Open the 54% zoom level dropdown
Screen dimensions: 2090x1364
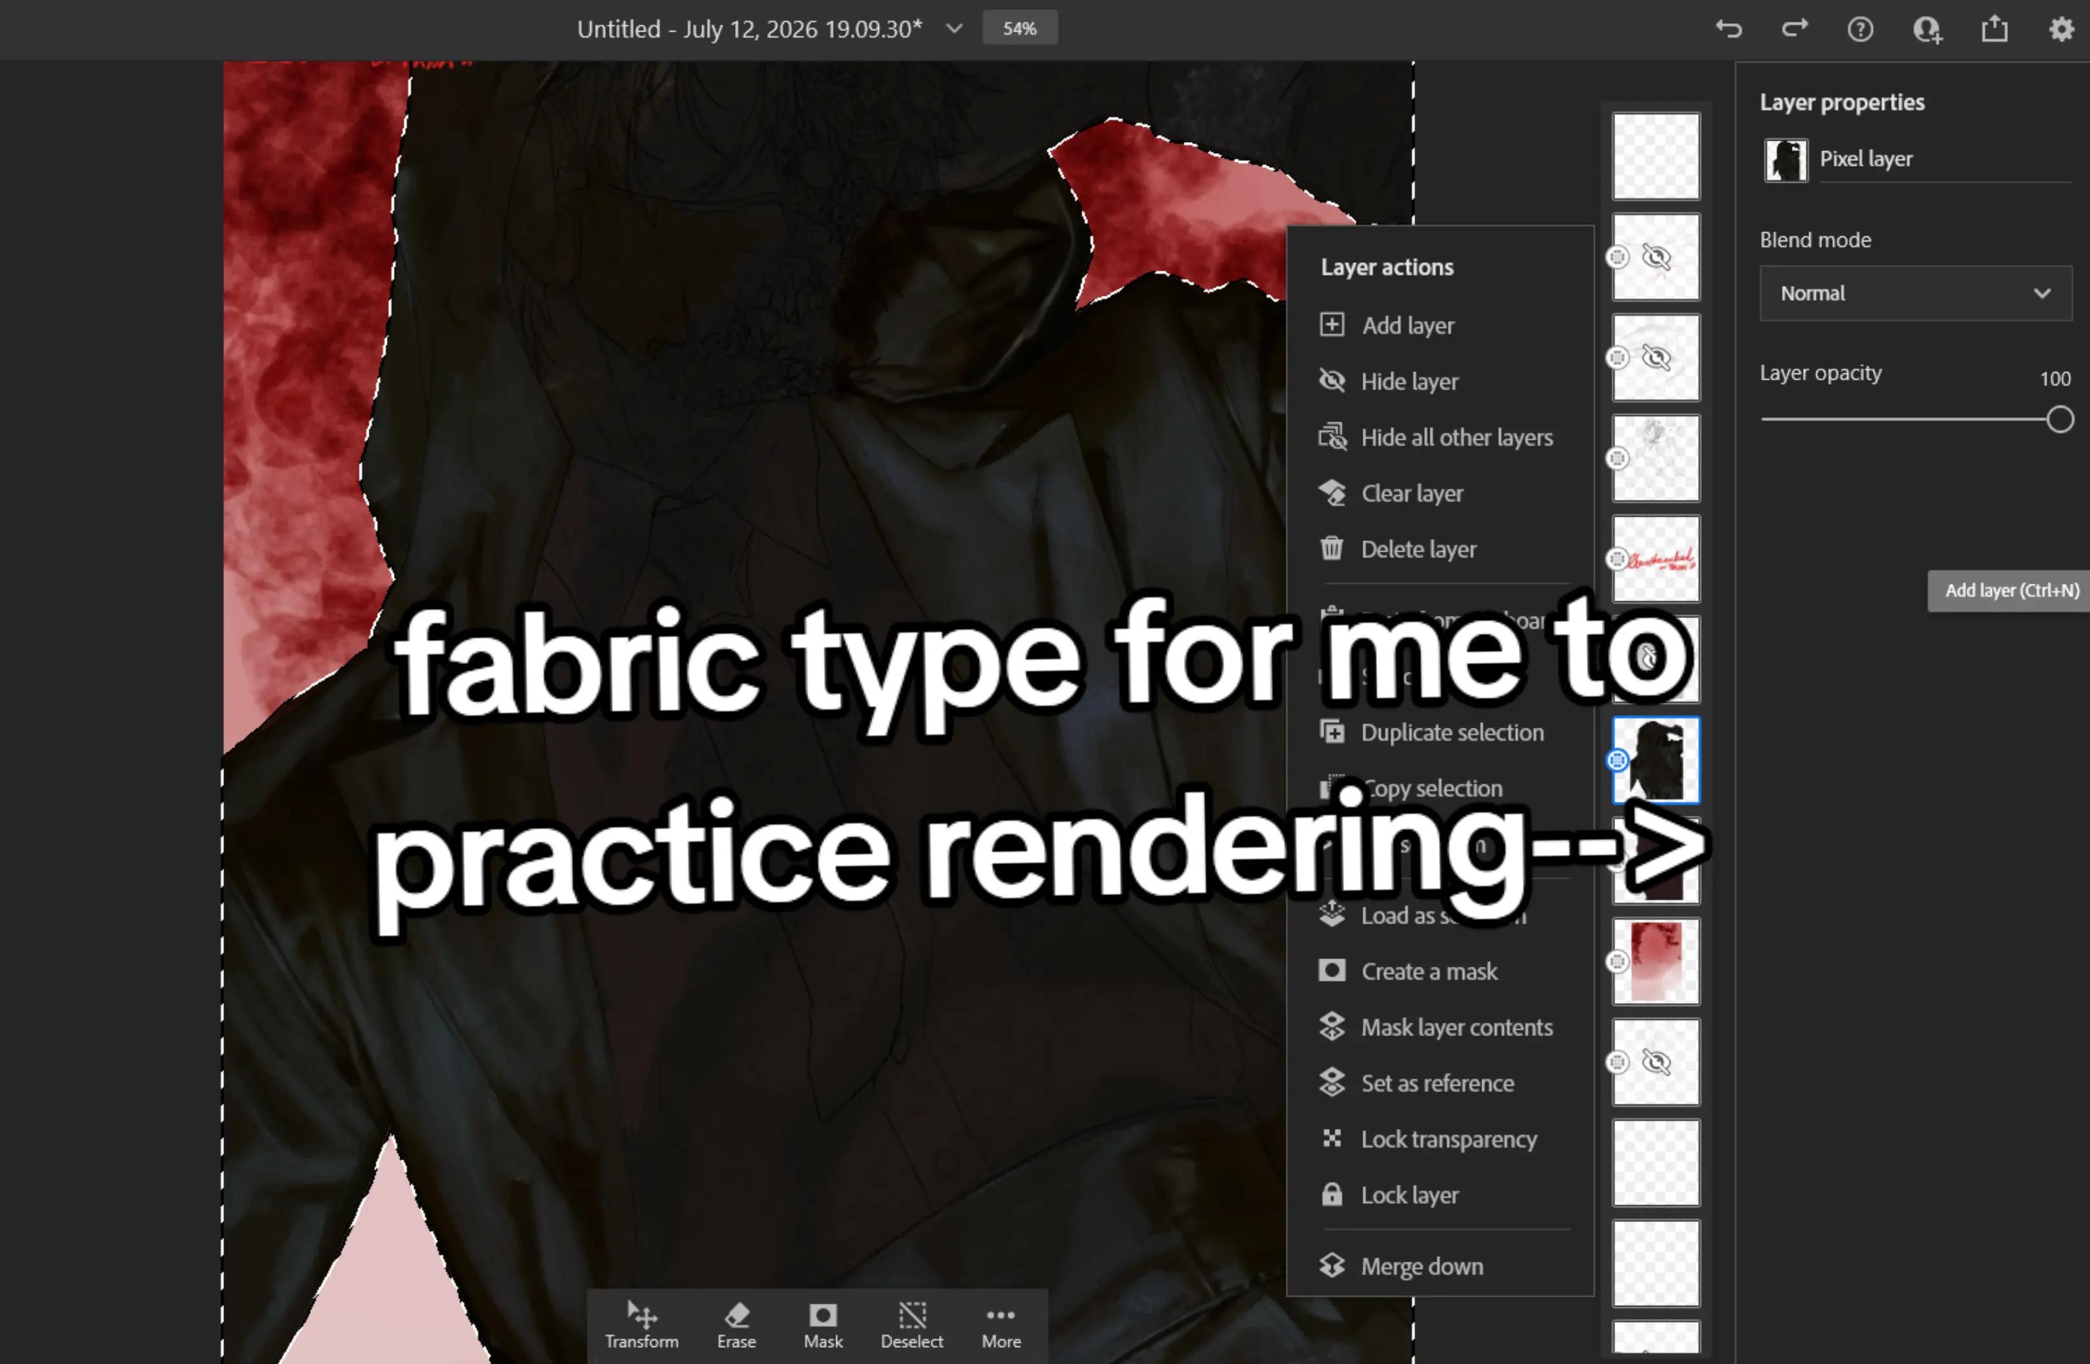1020,28
